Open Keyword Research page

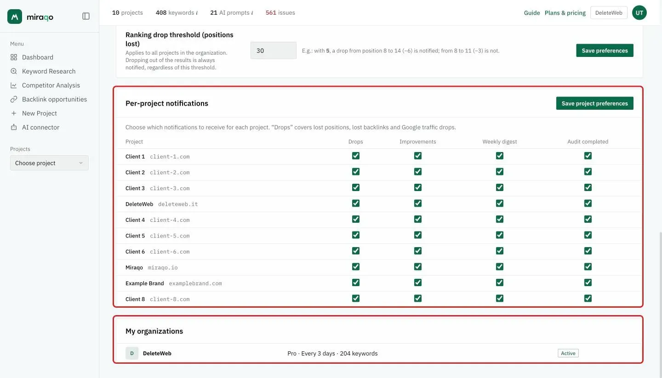tap(49, 71)
